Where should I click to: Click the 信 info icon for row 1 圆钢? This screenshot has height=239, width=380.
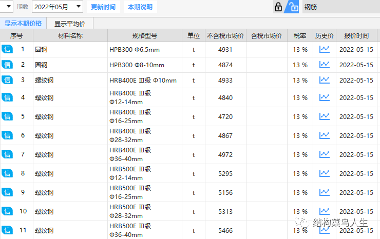pyautogui.click(x=7, y=49)
